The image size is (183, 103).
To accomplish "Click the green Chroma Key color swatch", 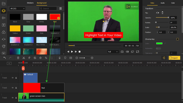I will coord(159,44).
